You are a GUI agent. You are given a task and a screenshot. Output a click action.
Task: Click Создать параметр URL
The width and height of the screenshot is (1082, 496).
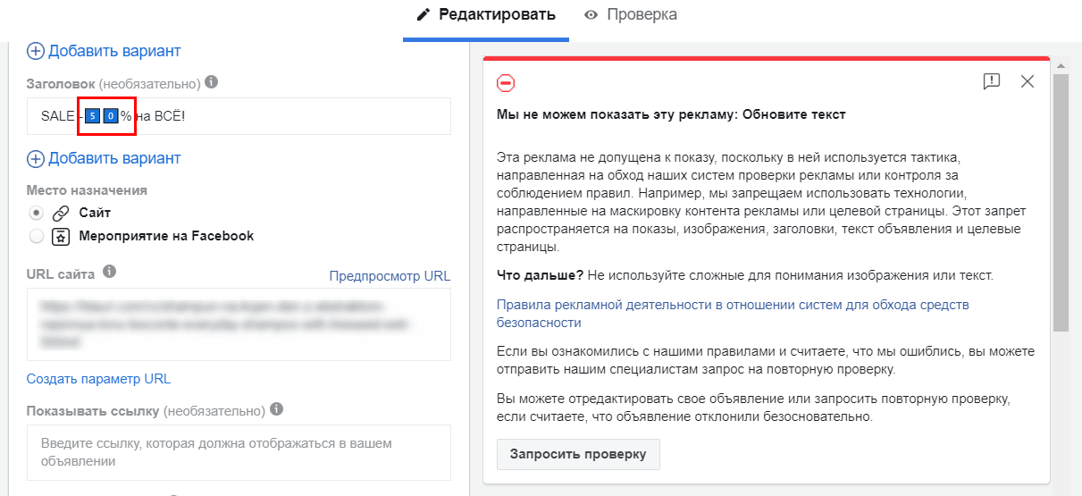[98, 379]
